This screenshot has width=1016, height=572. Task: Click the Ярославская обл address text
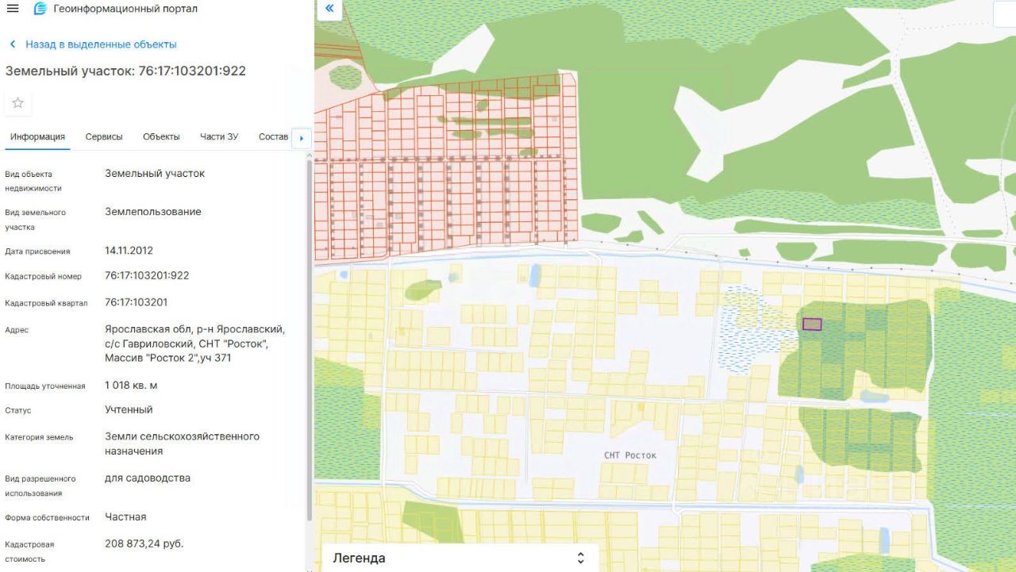(194, 329)
